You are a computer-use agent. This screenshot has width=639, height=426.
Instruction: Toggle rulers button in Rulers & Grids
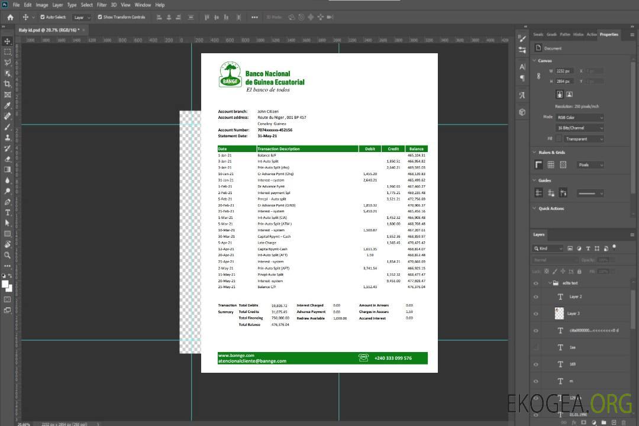pos(538,164)
